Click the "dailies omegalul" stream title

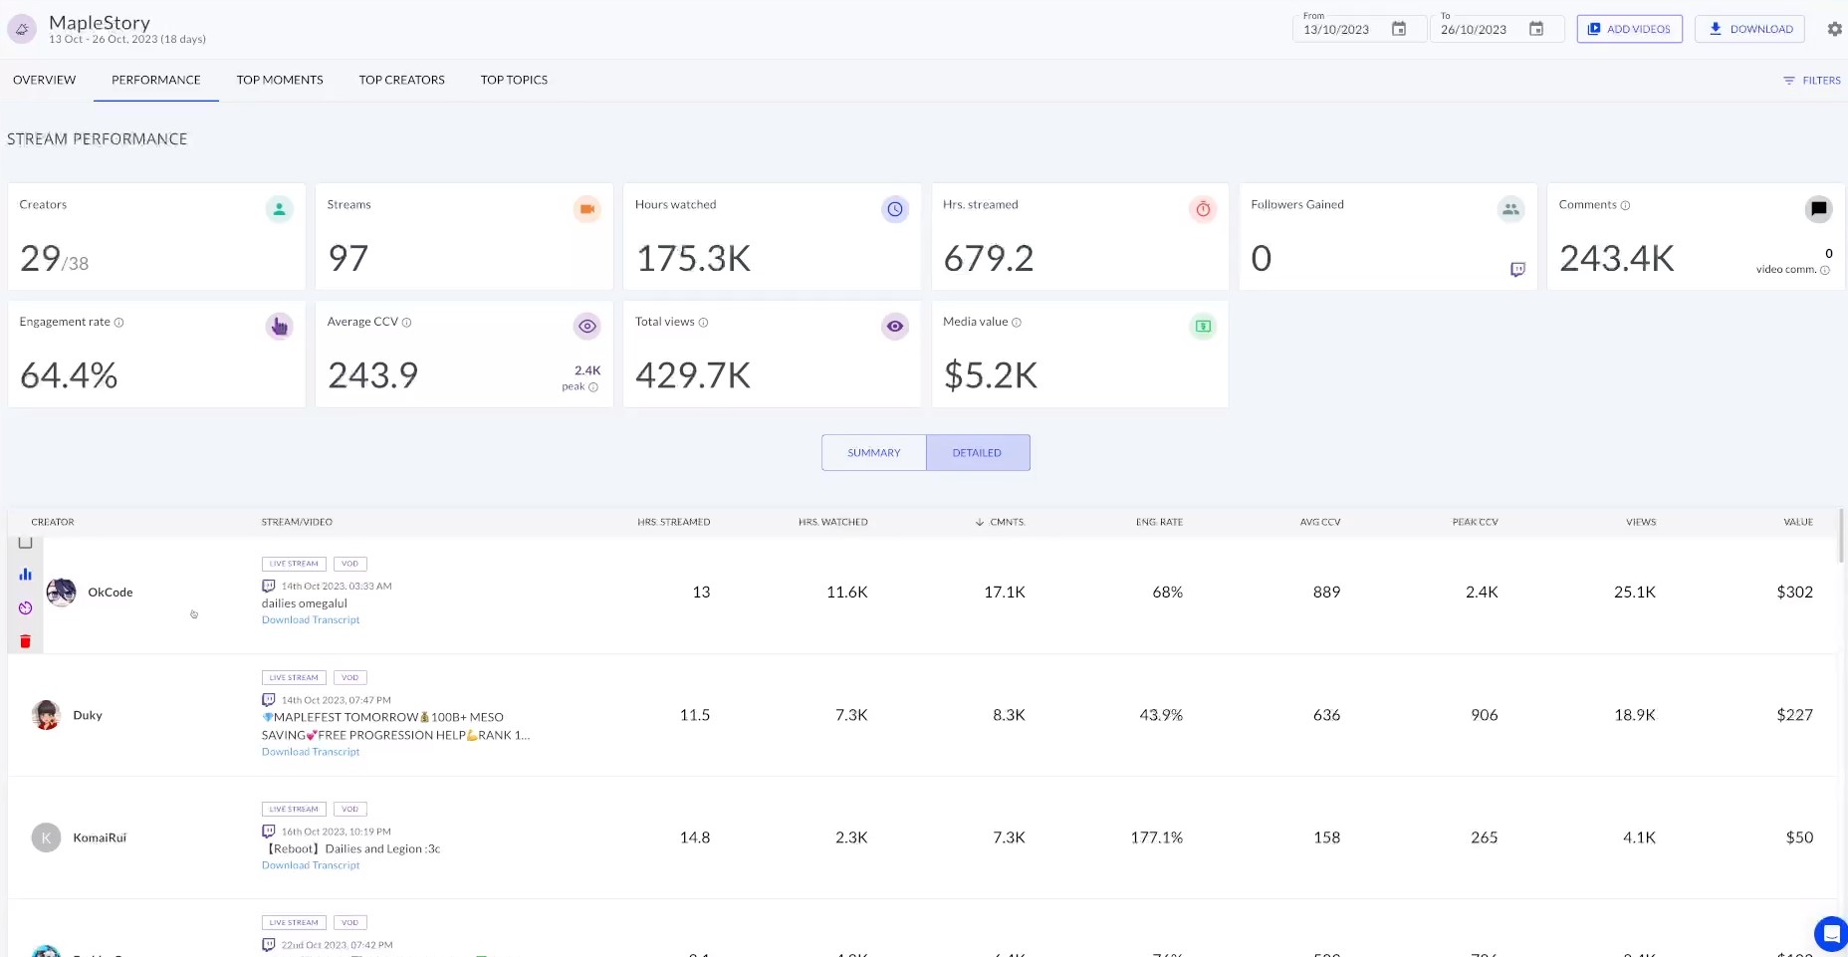tap(305, 603)
